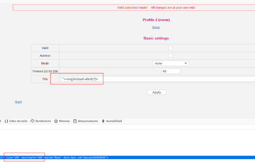Click the Memoria chip icon
The width and height of the screenshot is (255, 162).
[x=56, y=121]
